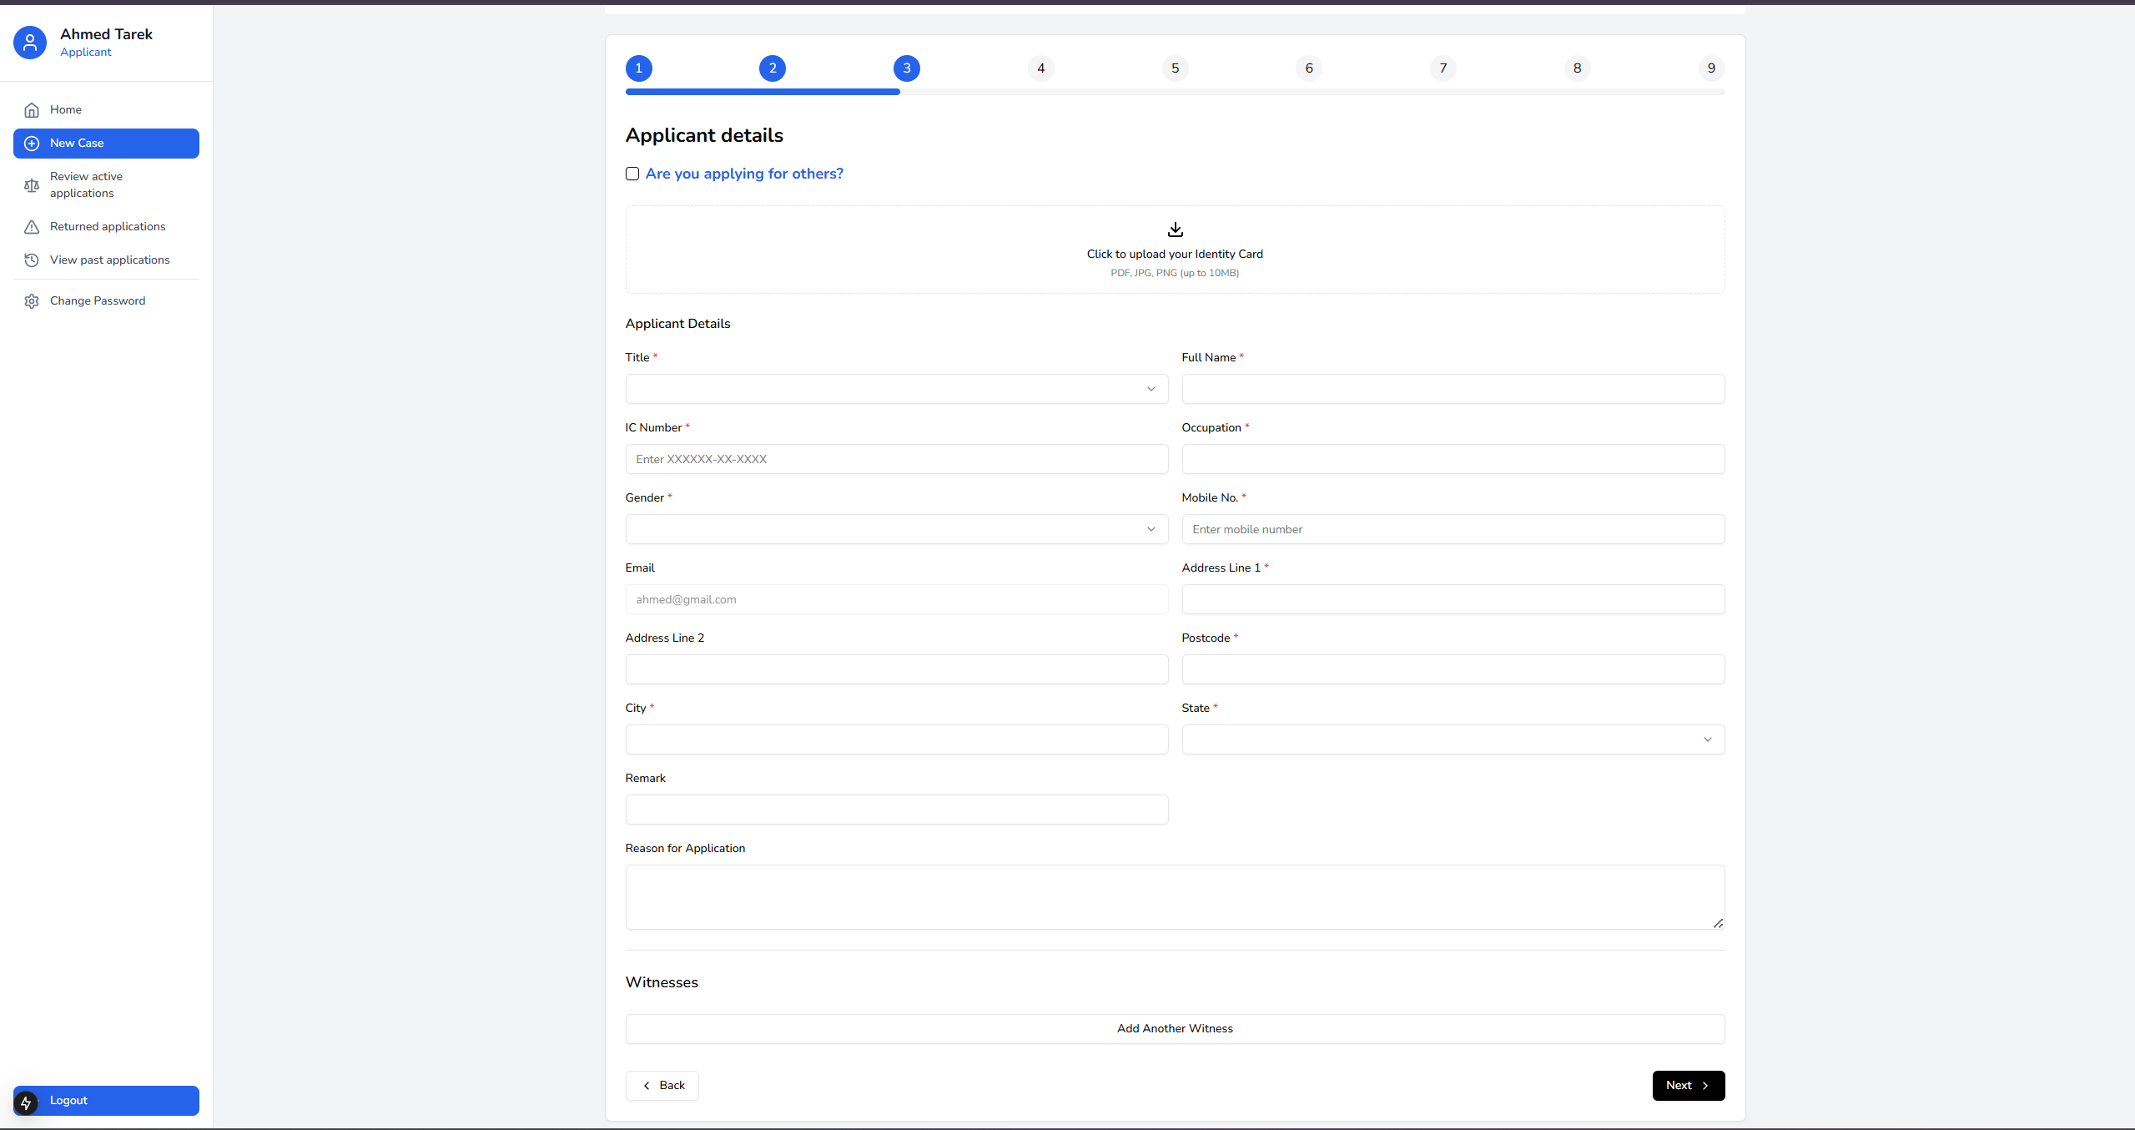Grab the Reason for Application resize handle
Viewport: 2135px width, 1130px height.
(x=1718, y=923)
